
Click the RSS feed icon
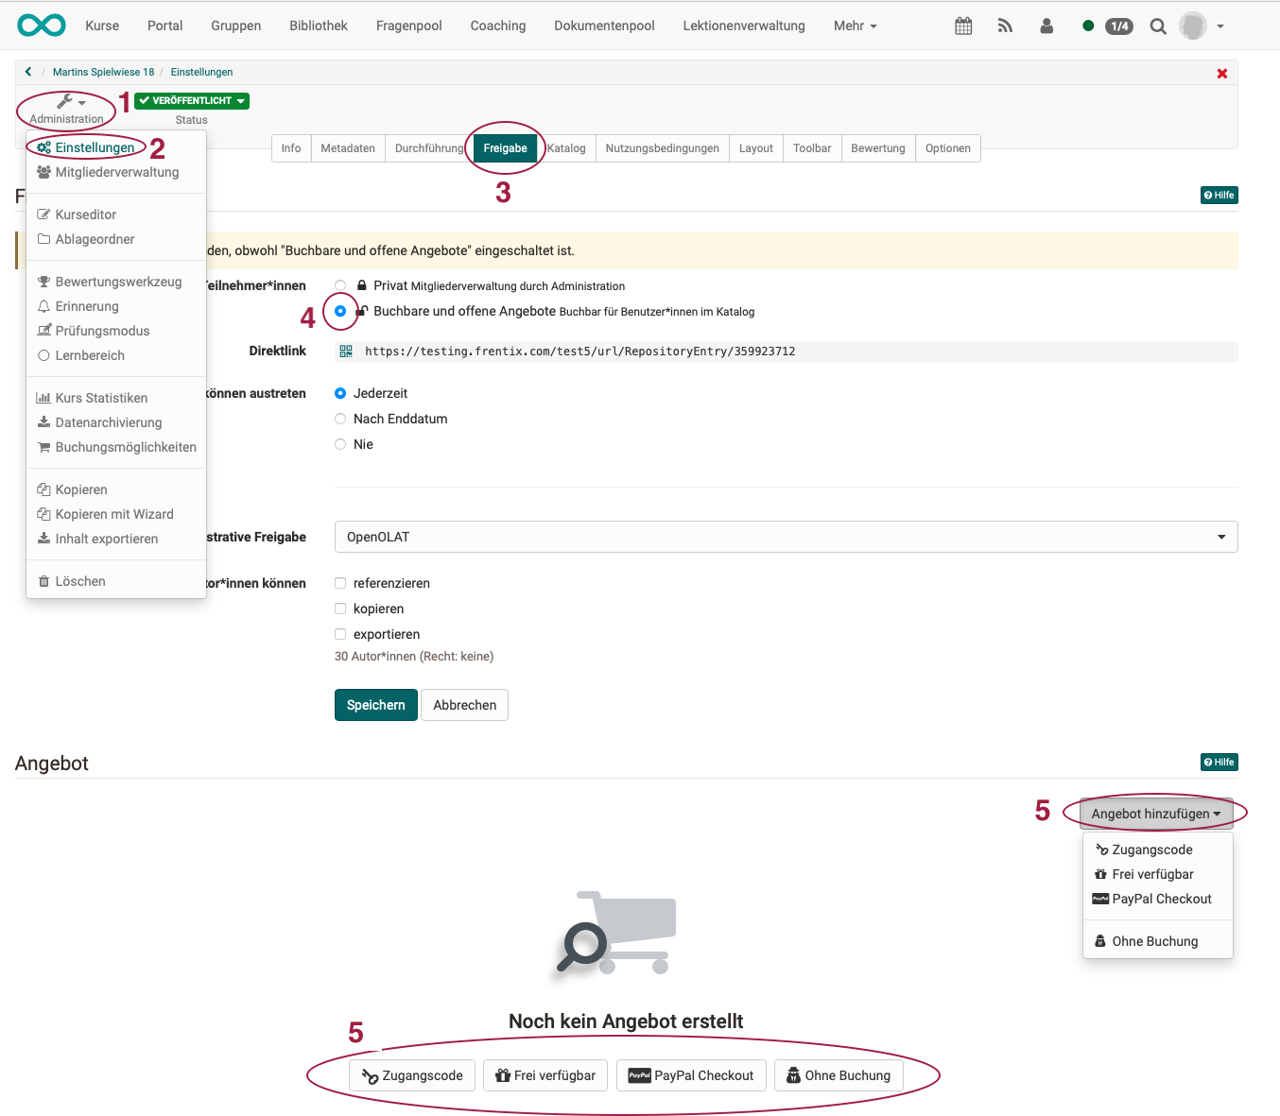click(1005, 26)
